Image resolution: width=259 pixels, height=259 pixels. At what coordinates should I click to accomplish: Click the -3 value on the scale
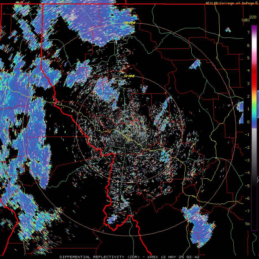[247, 160]
